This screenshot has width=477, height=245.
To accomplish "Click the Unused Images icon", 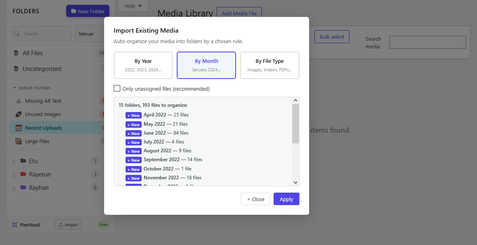I will pos(19,114).
